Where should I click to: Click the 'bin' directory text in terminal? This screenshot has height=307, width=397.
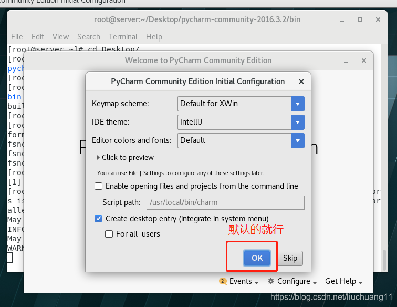(x=14, y=97)
